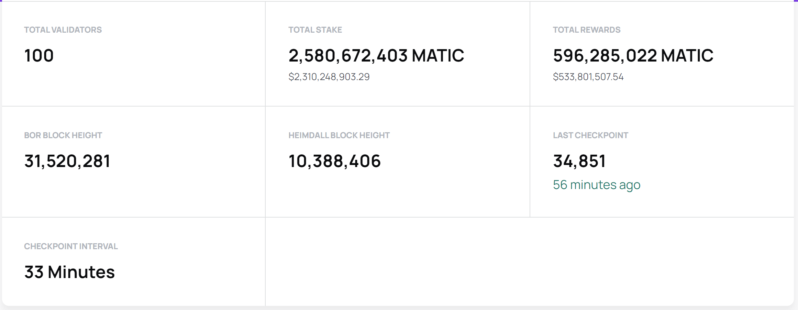Click the Total Stake label
This screenshot has height=310, width=798.
(x=315, y=30)
